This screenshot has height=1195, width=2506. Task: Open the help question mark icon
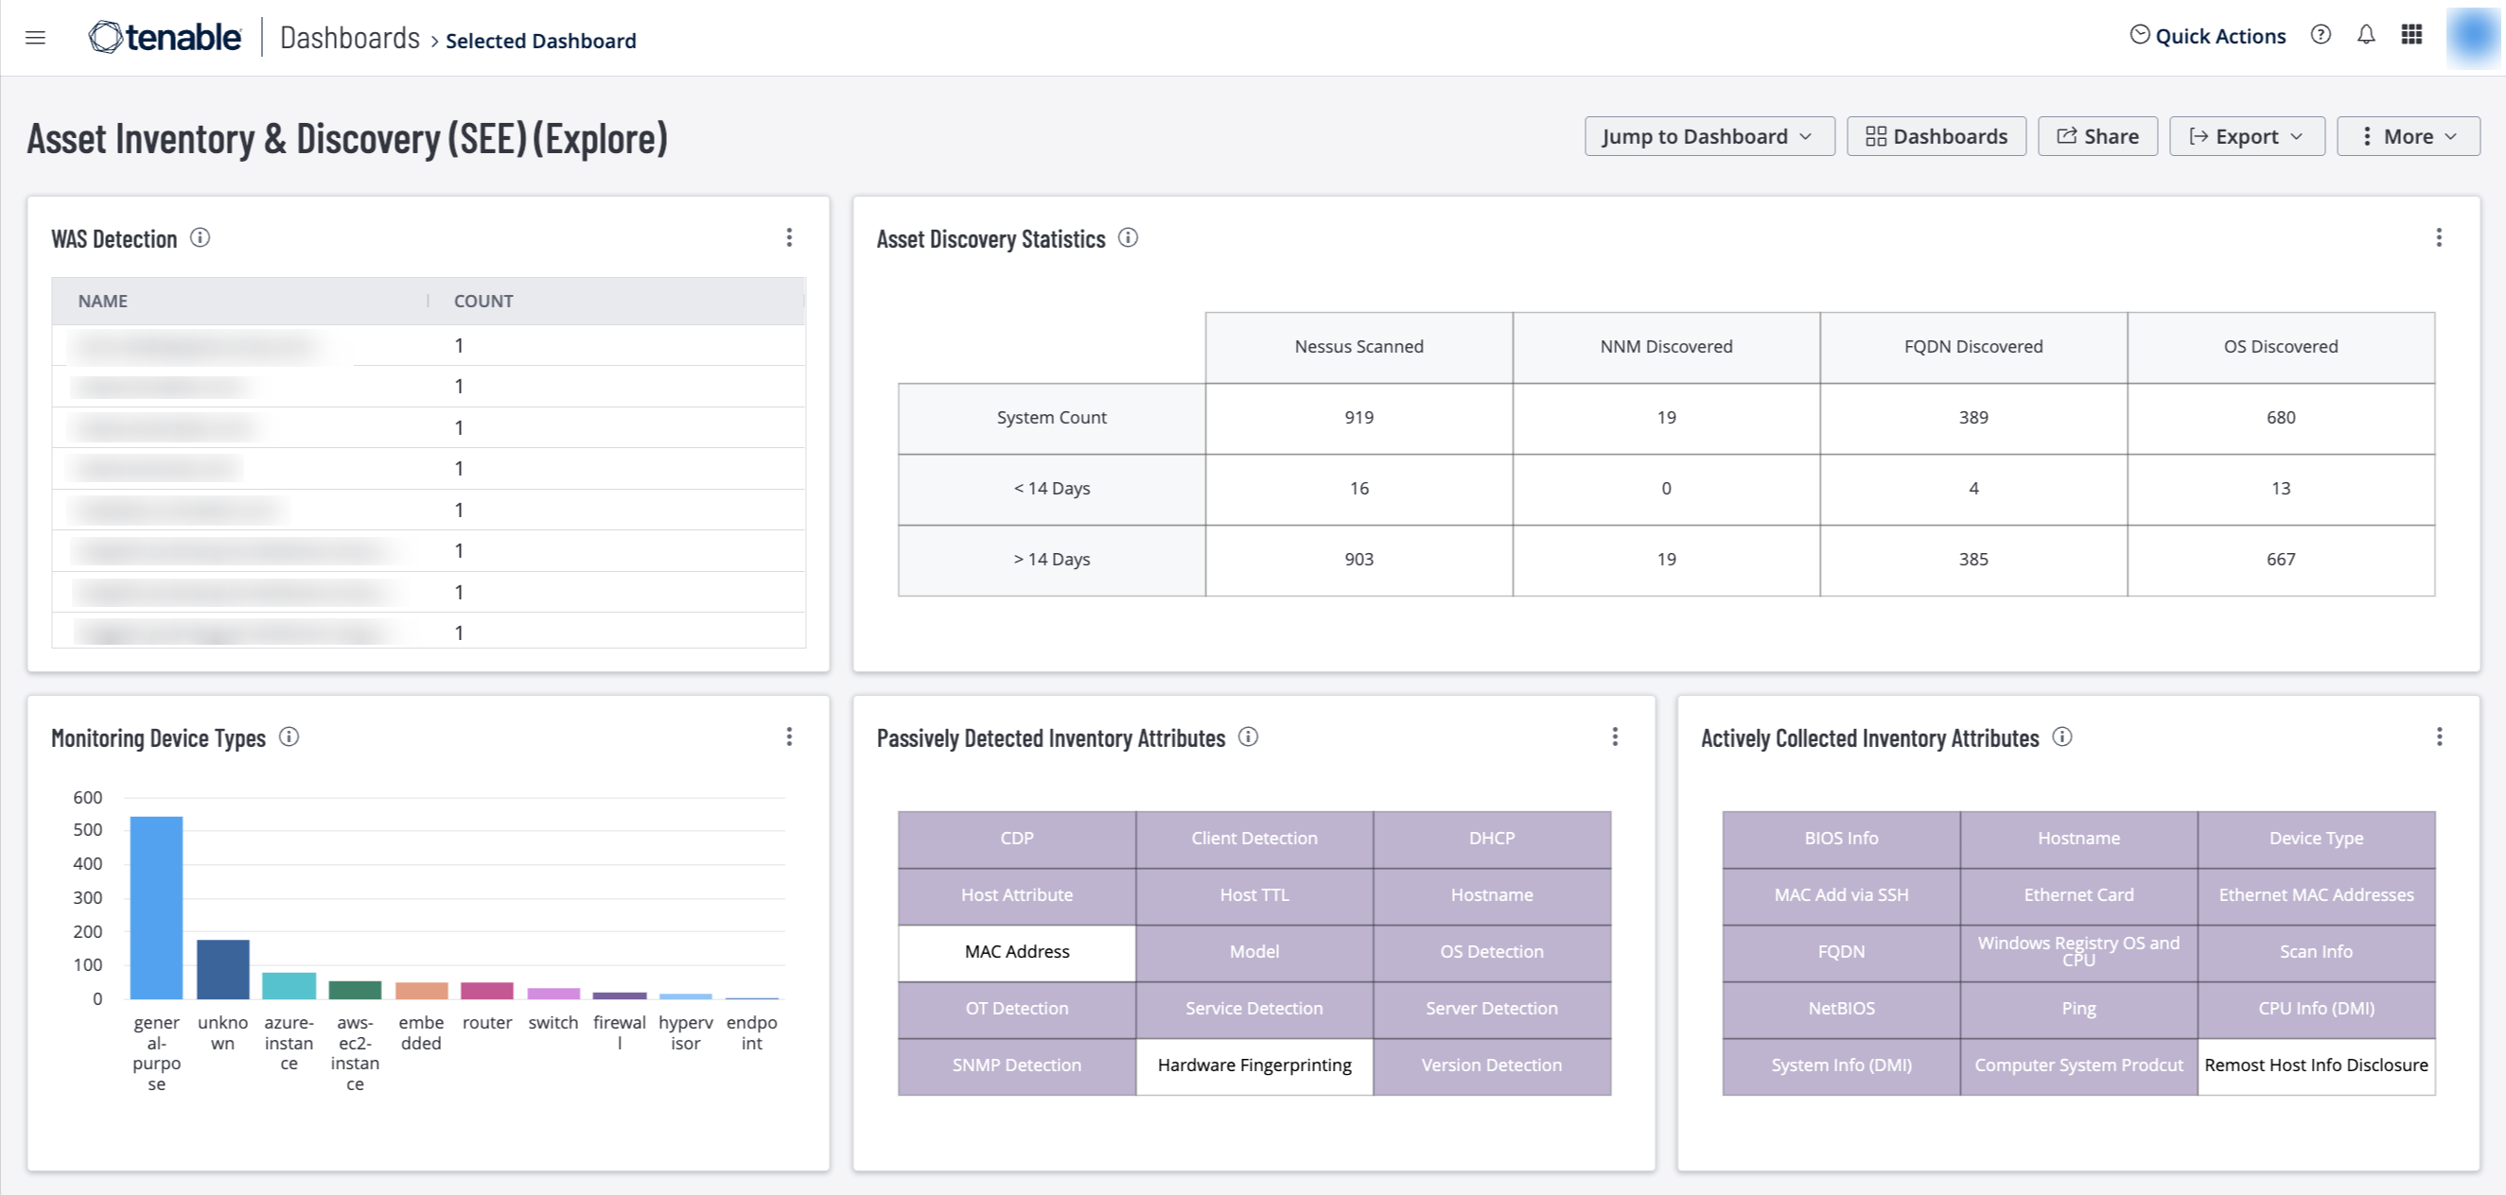coord(2321,36)
